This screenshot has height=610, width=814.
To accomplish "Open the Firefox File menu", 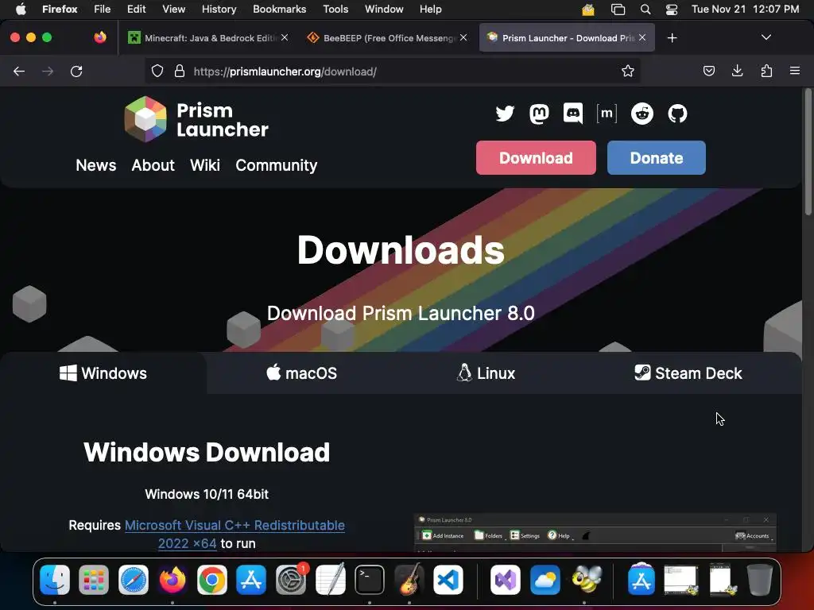I will pos(103,10).
